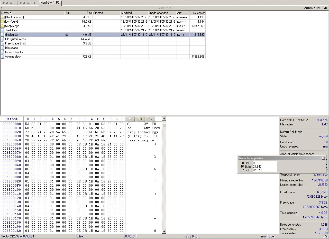This screenshot has height=239, width=329.
Task: Select the lost+found directory name
Action: click(12, 22)
